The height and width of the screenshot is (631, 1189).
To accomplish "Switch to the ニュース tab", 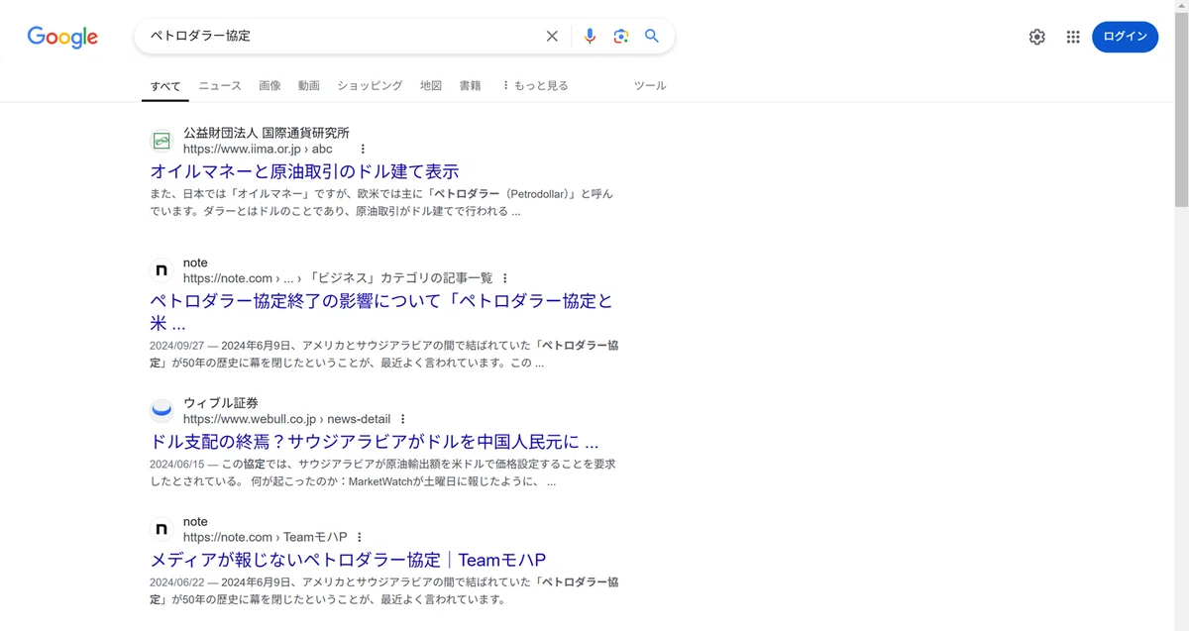I will point(220,86).
